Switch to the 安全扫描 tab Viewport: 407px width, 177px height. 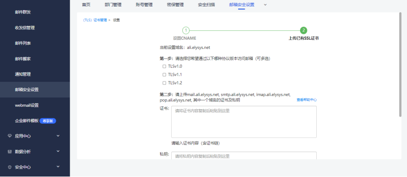click(x=207, y=5)
